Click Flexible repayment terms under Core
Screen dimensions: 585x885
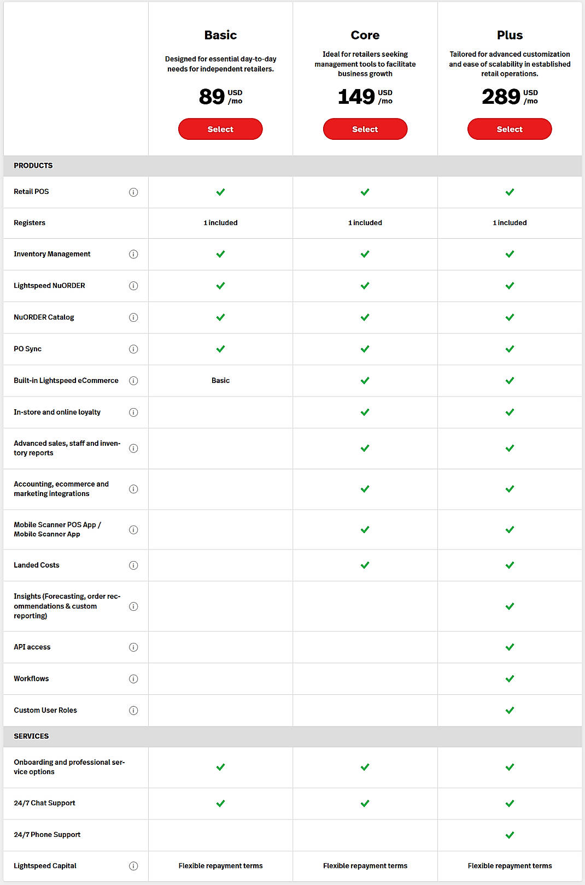(365, 866)
